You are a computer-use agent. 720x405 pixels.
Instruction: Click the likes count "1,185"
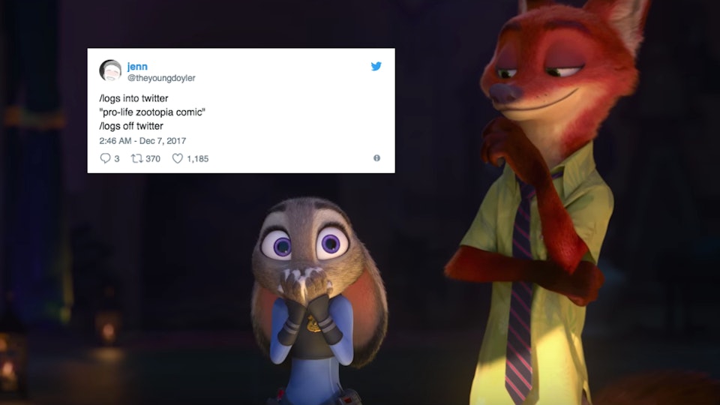coord(197,159)
